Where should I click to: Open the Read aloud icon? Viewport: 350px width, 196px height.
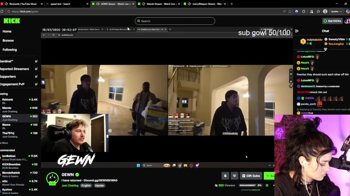[x=284, y=11]
